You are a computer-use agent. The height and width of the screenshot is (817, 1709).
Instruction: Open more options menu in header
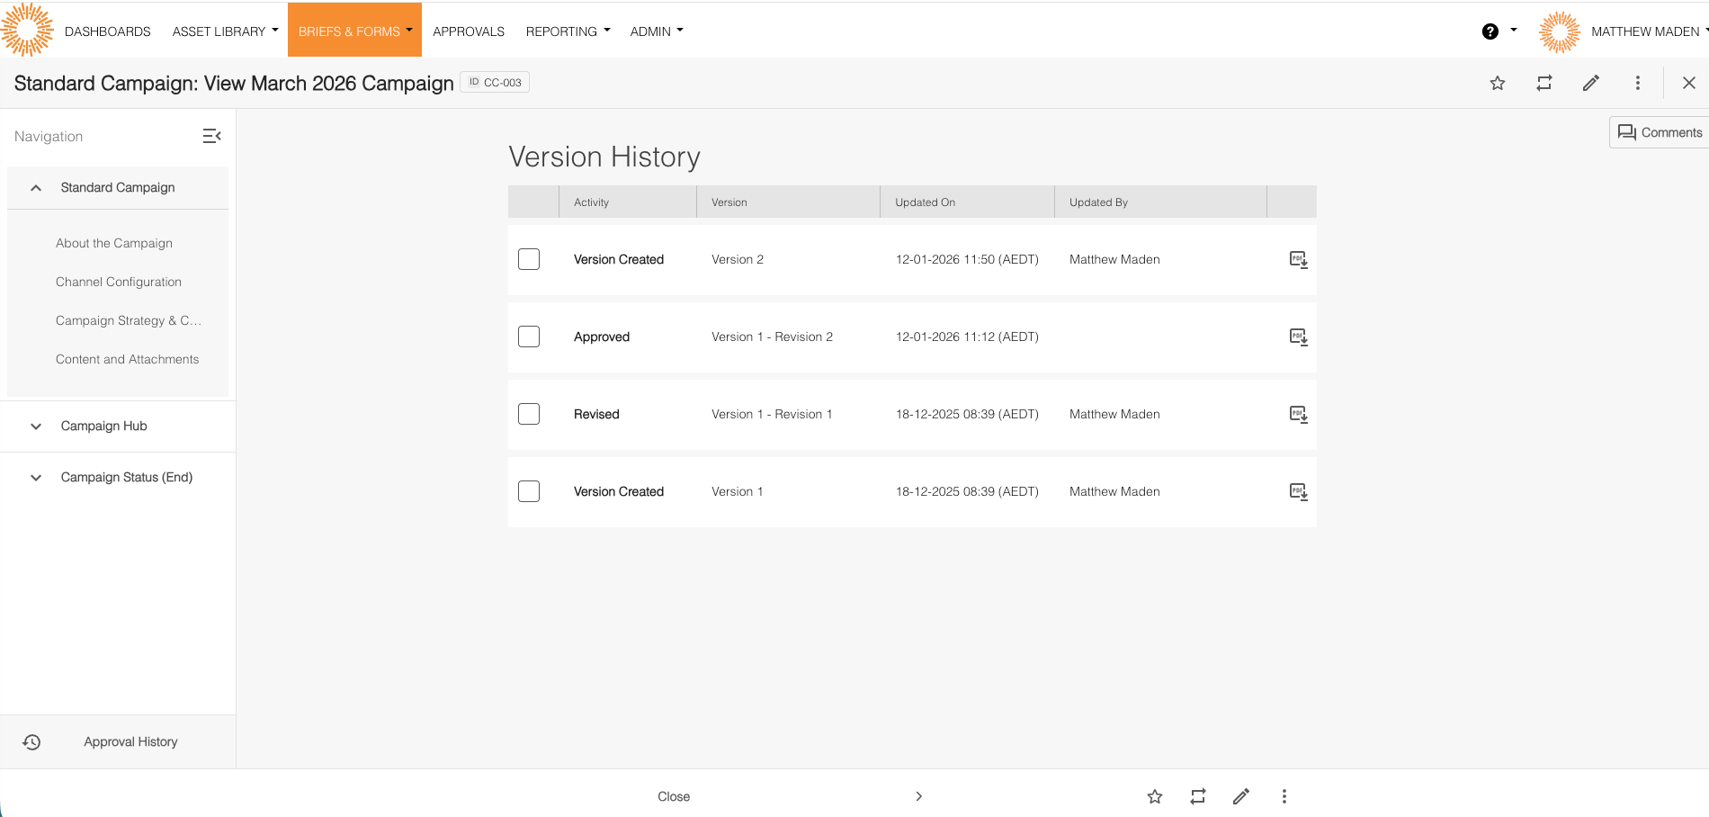point(1637,83)
